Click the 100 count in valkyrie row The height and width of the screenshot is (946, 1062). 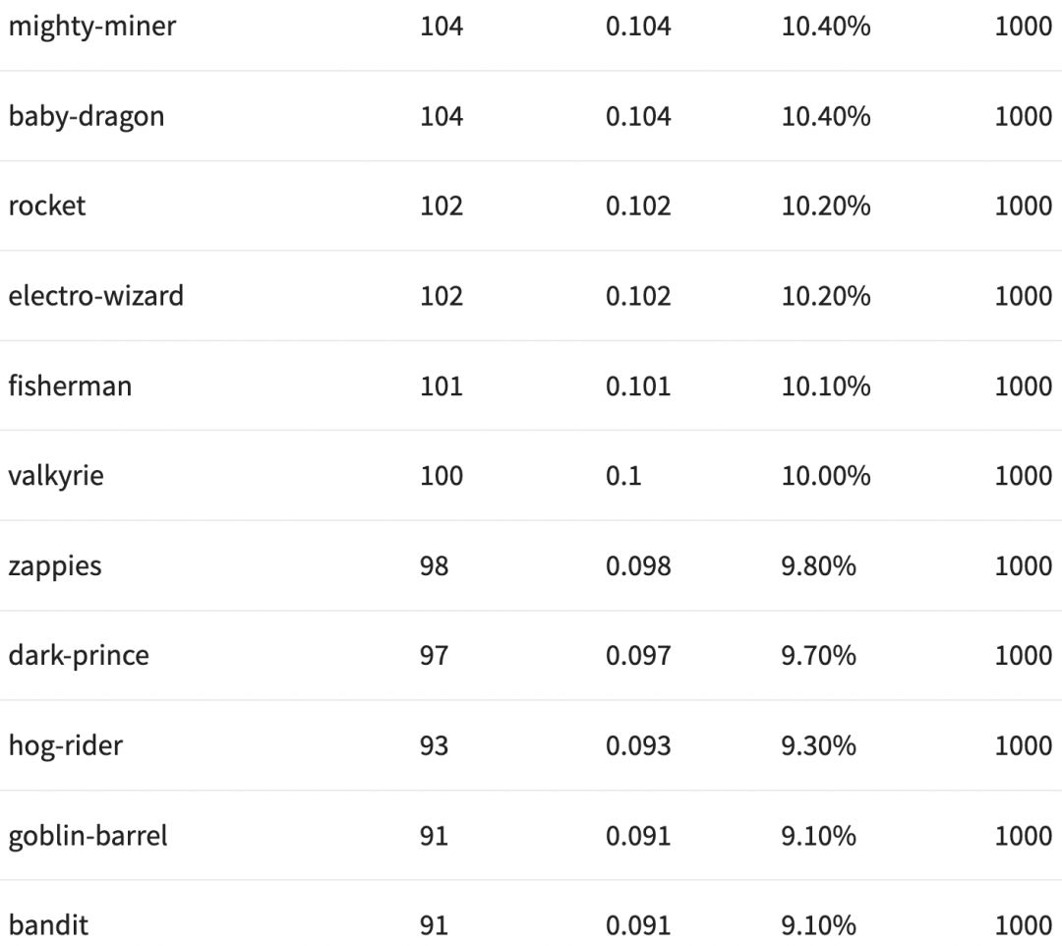point(442,476)
